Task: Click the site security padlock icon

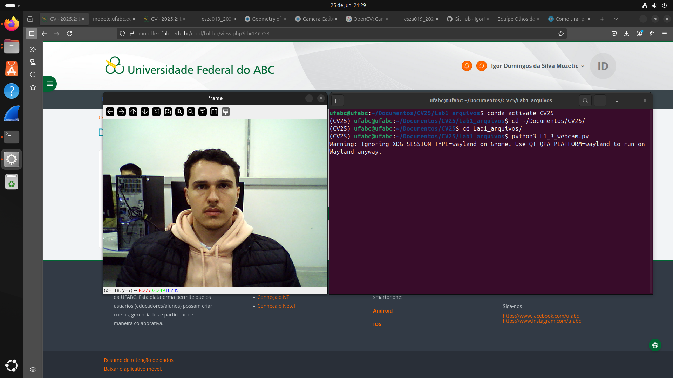Action: pos(132,34)
